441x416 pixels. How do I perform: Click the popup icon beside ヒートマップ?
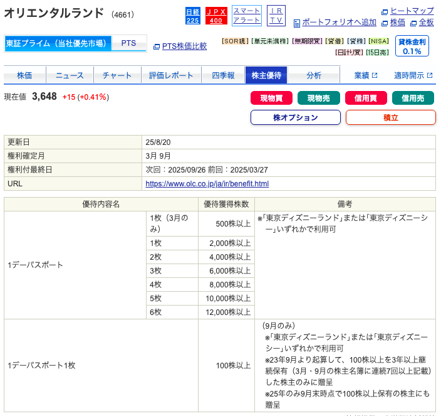click(x=385, y=12)
